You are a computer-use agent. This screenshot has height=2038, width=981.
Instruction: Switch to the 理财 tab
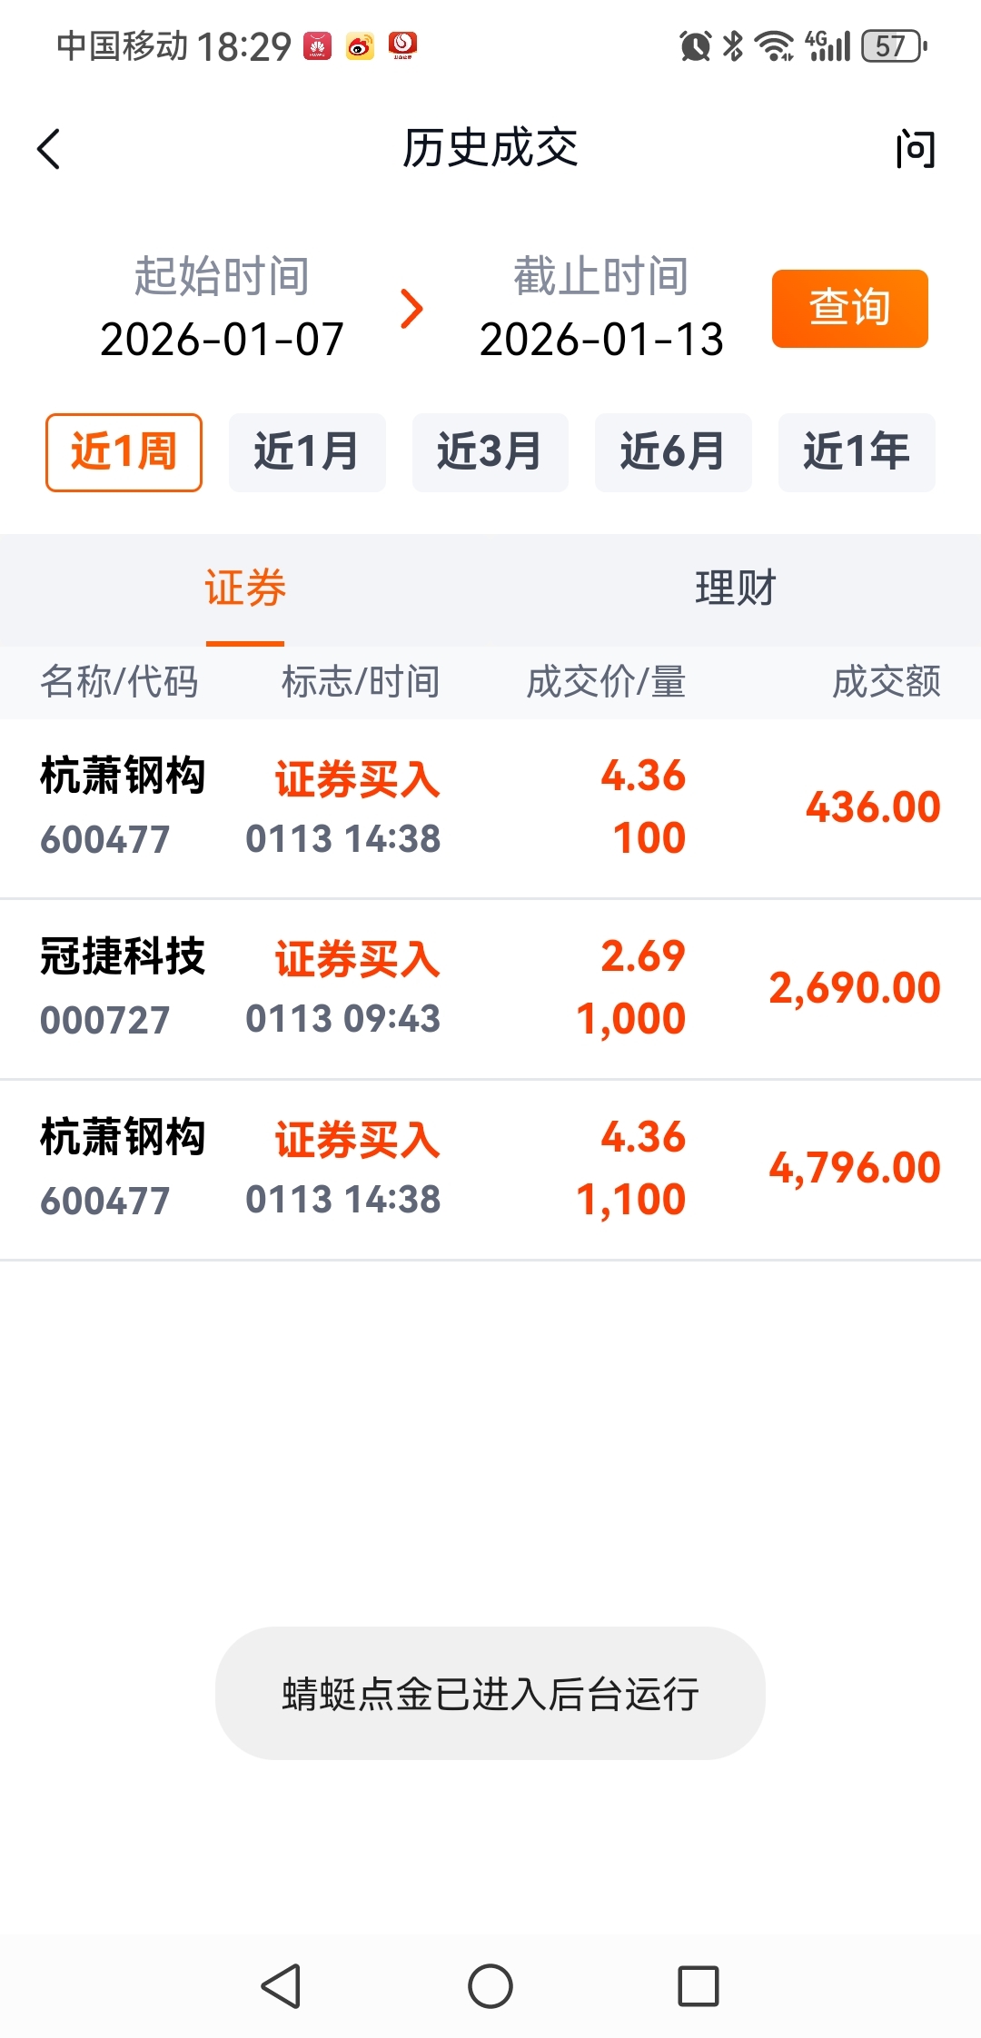click(x=736, y=589)
